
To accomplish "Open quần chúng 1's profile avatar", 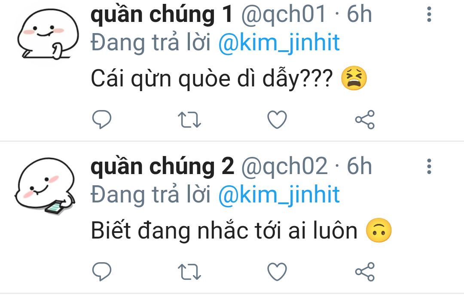I will click(46, 35).
